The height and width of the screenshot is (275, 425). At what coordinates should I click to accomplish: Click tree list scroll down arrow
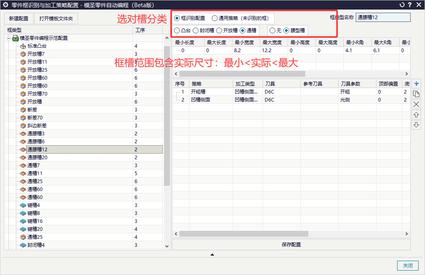click(167, 246)
